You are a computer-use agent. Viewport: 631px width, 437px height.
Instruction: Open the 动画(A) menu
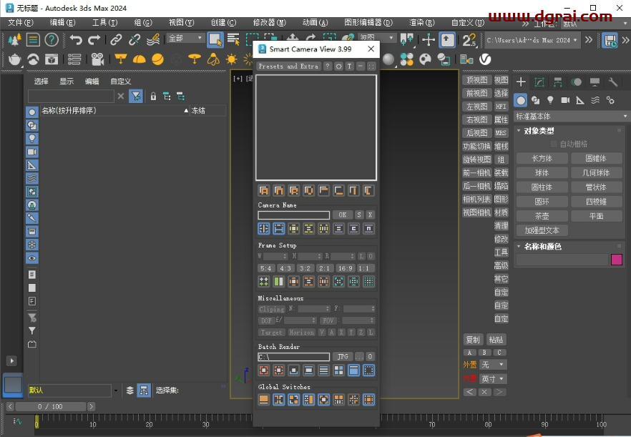[x=315, y=23]
